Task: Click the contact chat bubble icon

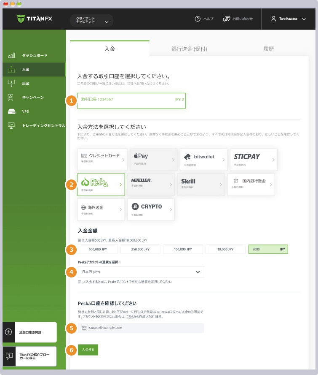Action: pyautogui.click(x=227, y=19)
